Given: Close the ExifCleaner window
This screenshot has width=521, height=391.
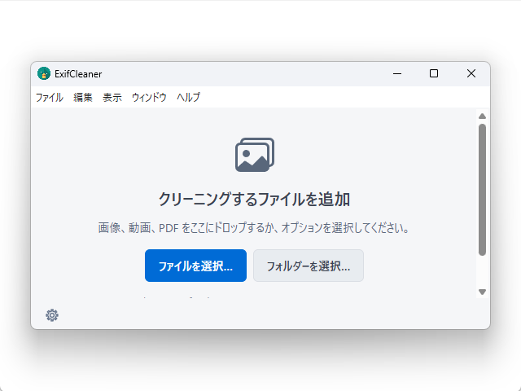Looking at the screenshot, I should point(471,73).
